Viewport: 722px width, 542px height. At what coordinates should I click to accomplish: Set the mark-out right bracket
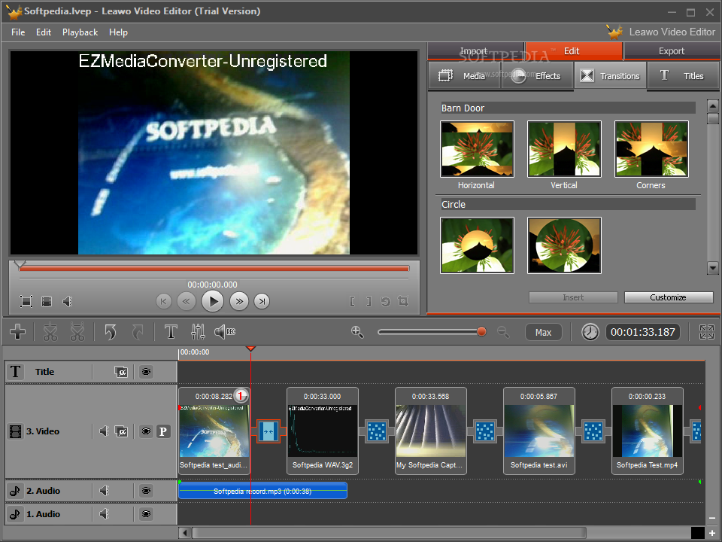click(369, 301)
